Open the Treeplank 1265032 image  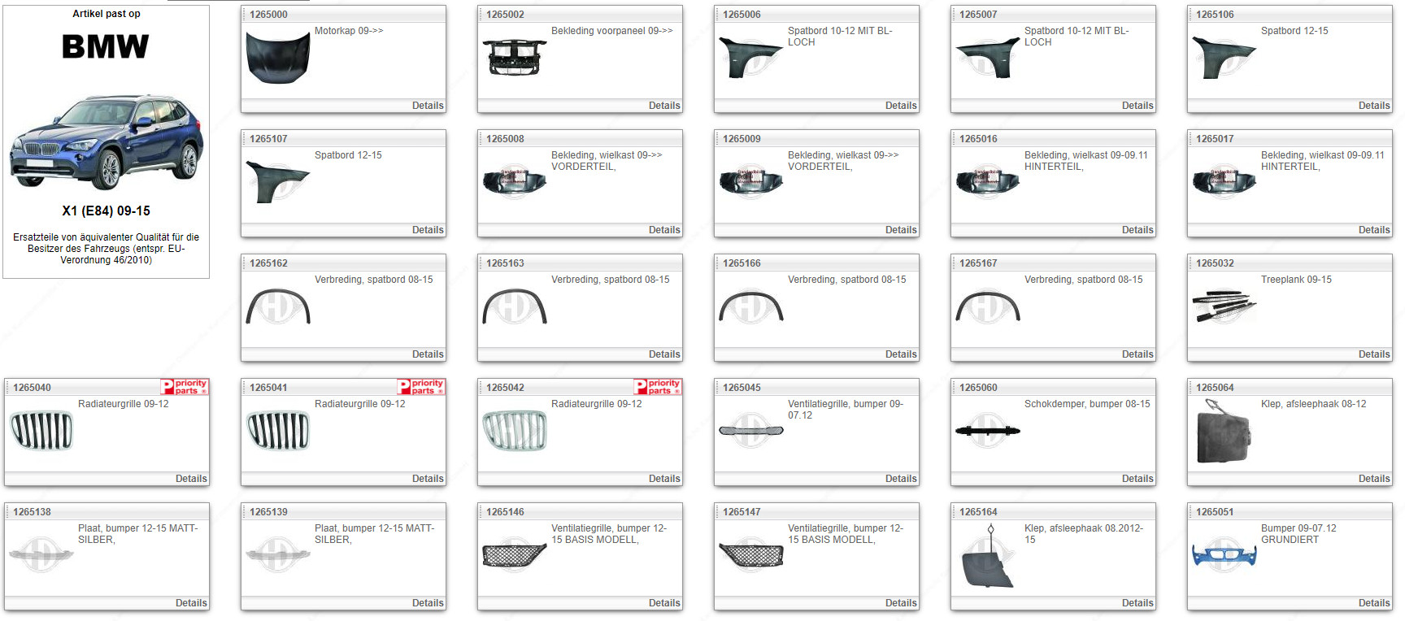[x=1224, y=306]
